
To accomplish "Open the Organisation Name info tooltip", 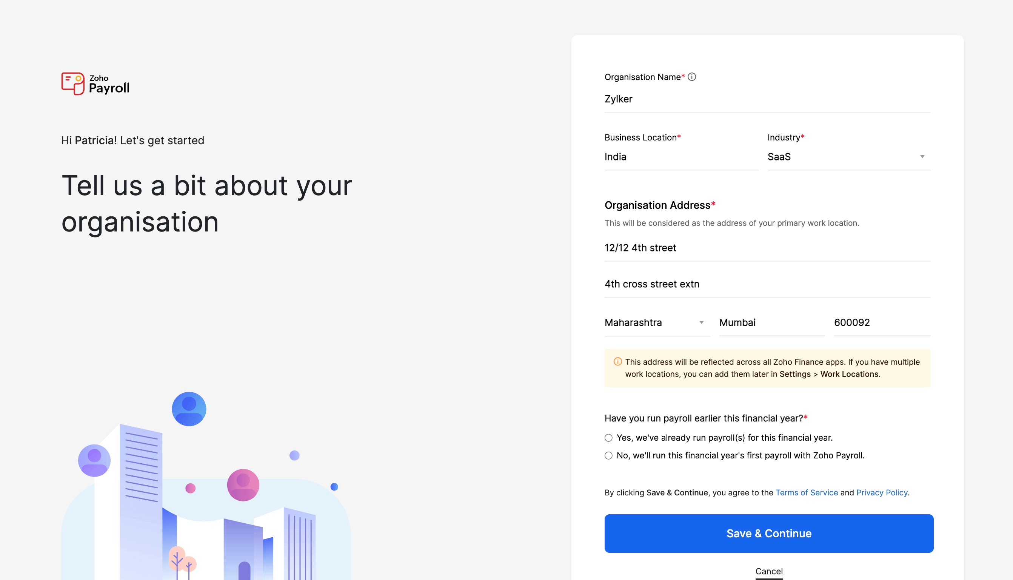I will [692, 77].
